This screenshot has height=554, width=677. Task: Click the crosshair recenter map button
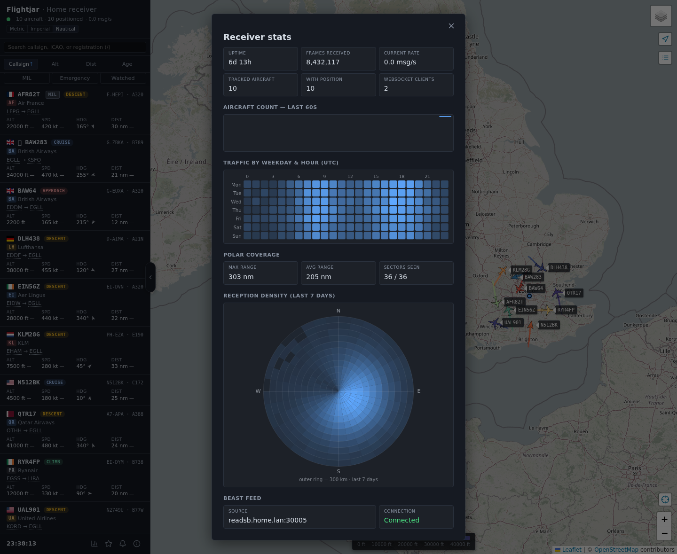(665, 499)
